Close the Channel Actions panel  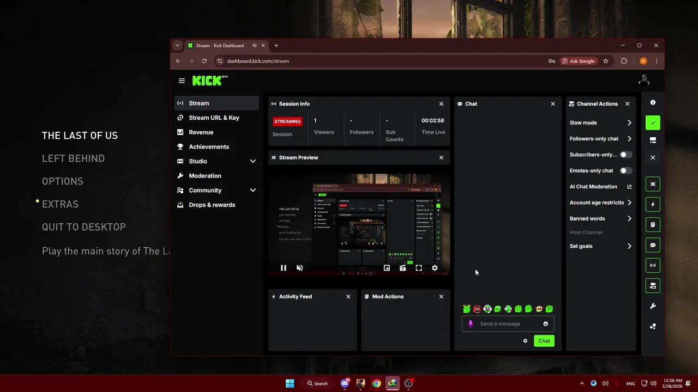click(627, 103)
